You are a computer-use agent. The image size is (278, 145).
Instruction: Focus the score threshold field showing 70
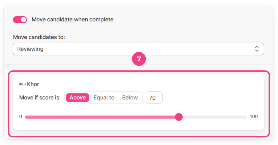154,98
